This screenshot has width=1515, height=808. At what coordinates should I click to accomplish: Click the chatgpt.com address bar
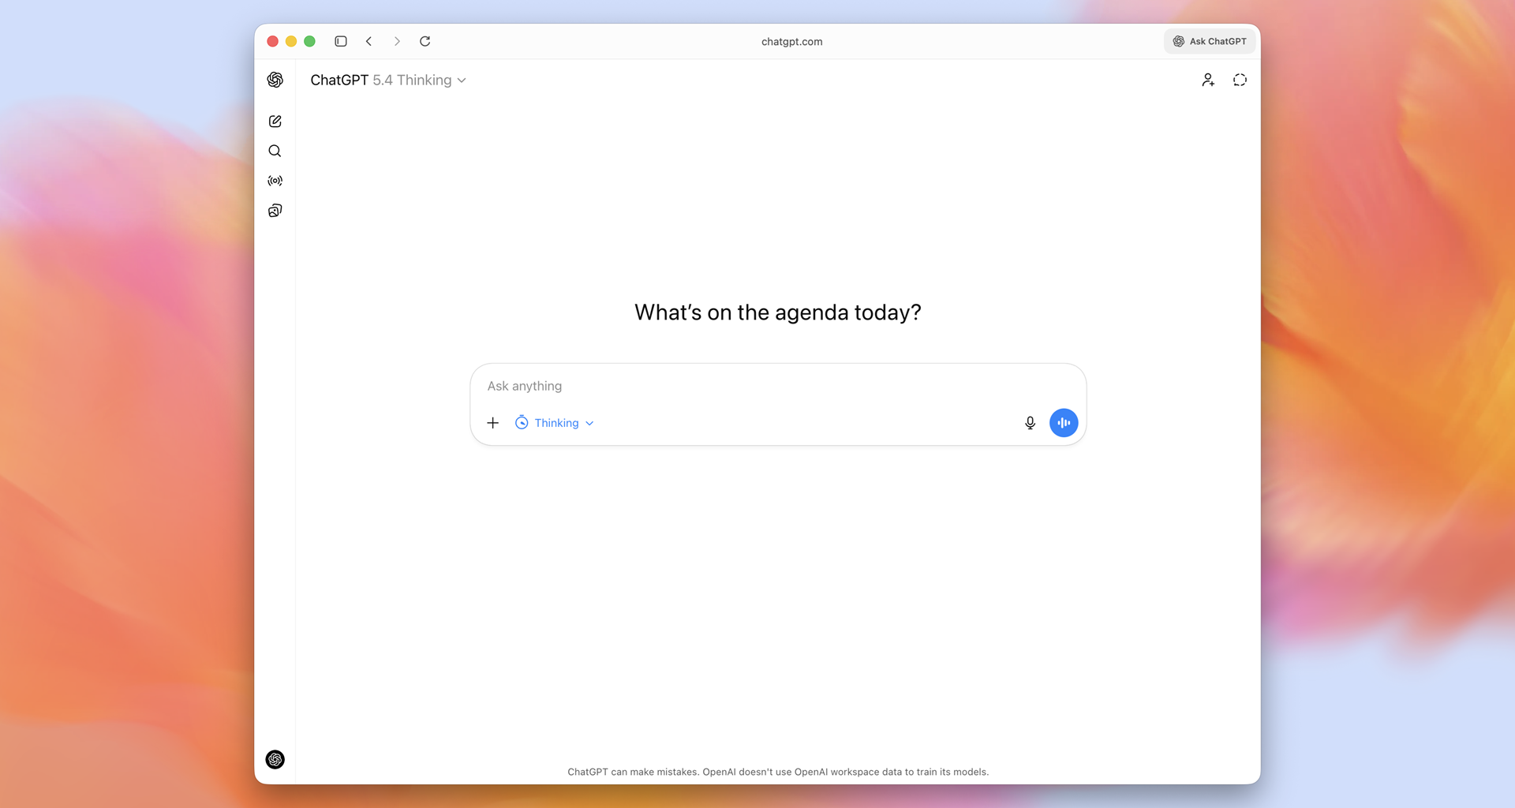tap(791, 41)
